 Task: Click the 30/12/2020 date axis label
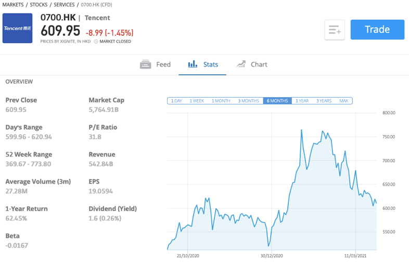pyautogui.click(x=272, y=256)
